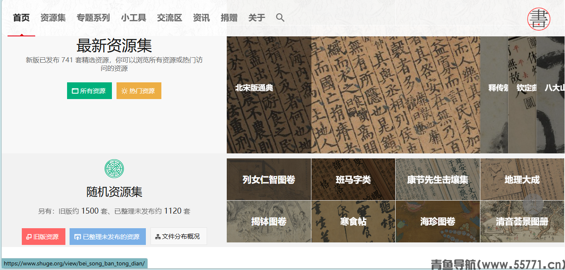This screenshot has width=565, height=270.
Task: Open the 寒食帖 tile
Action: pos(353,222)
